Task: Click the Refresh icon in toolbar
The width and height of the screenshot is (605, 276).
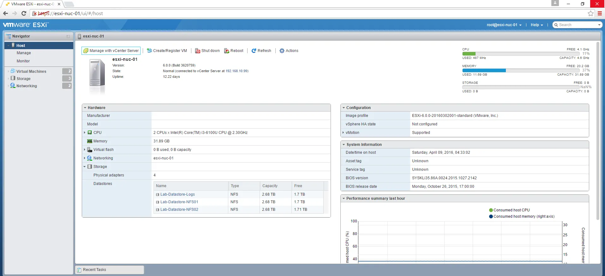Action: coord(254,51)
